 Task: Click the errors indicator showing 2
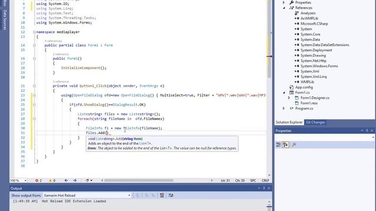click(x=38, y=181)
